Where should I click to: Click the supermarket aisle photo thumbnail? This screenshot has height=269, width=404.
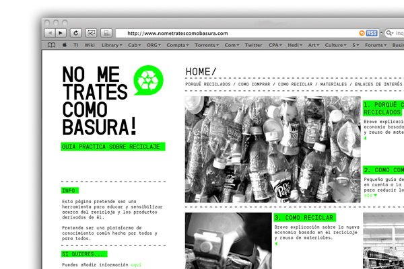[383, 241]
